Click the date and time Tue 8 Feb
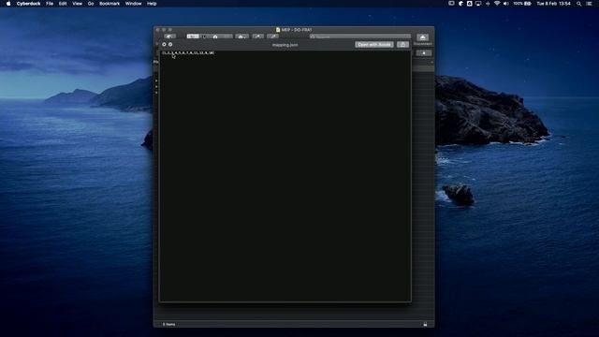Screen dimensions: 599x337 point(553,4)
